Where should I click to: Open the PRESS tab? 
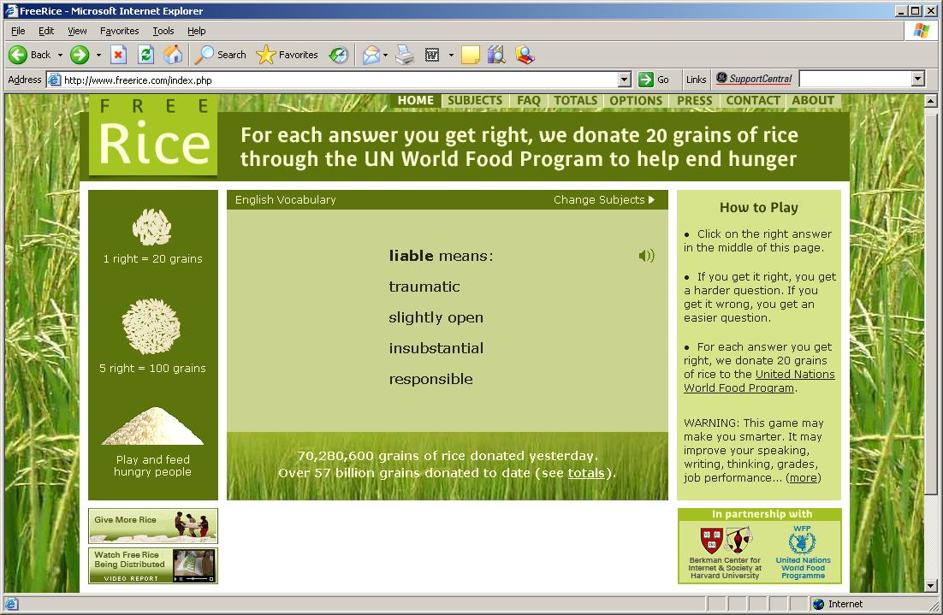(x=695, y=100)
